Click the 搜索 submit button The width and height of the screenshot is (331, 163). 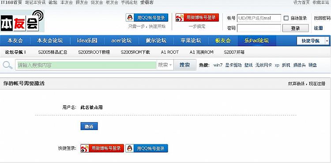pos(184,65)
